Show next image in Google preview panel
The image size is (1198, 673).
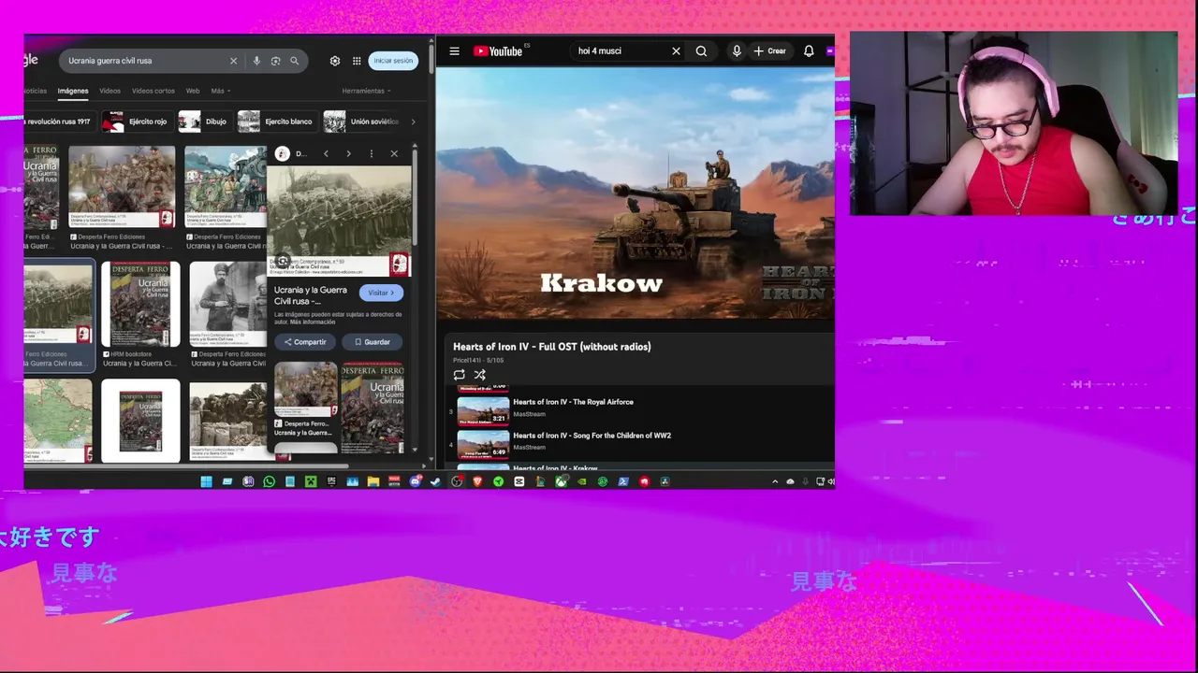point(348,153)
